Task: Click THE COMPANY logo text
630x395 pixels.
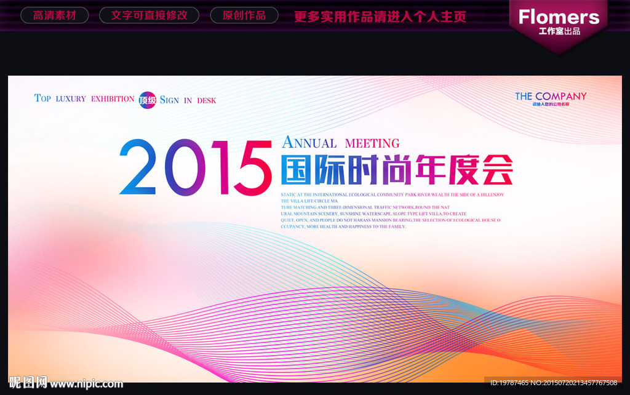Action: click(551, 97)
